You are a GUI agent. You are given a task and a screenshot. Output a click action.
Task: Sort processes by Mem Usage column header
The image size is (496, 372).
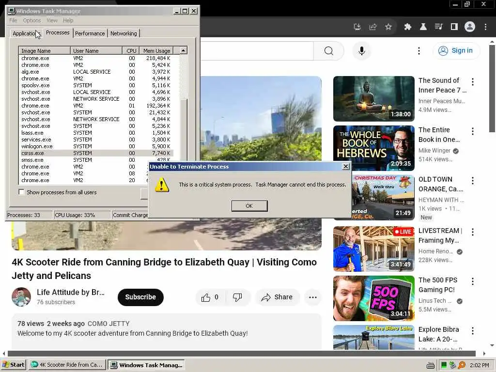(156, 50)
